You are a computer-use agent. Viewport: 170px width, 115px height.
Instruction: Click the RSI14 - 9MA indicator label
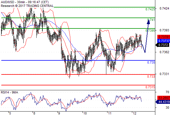click(10, 92)
